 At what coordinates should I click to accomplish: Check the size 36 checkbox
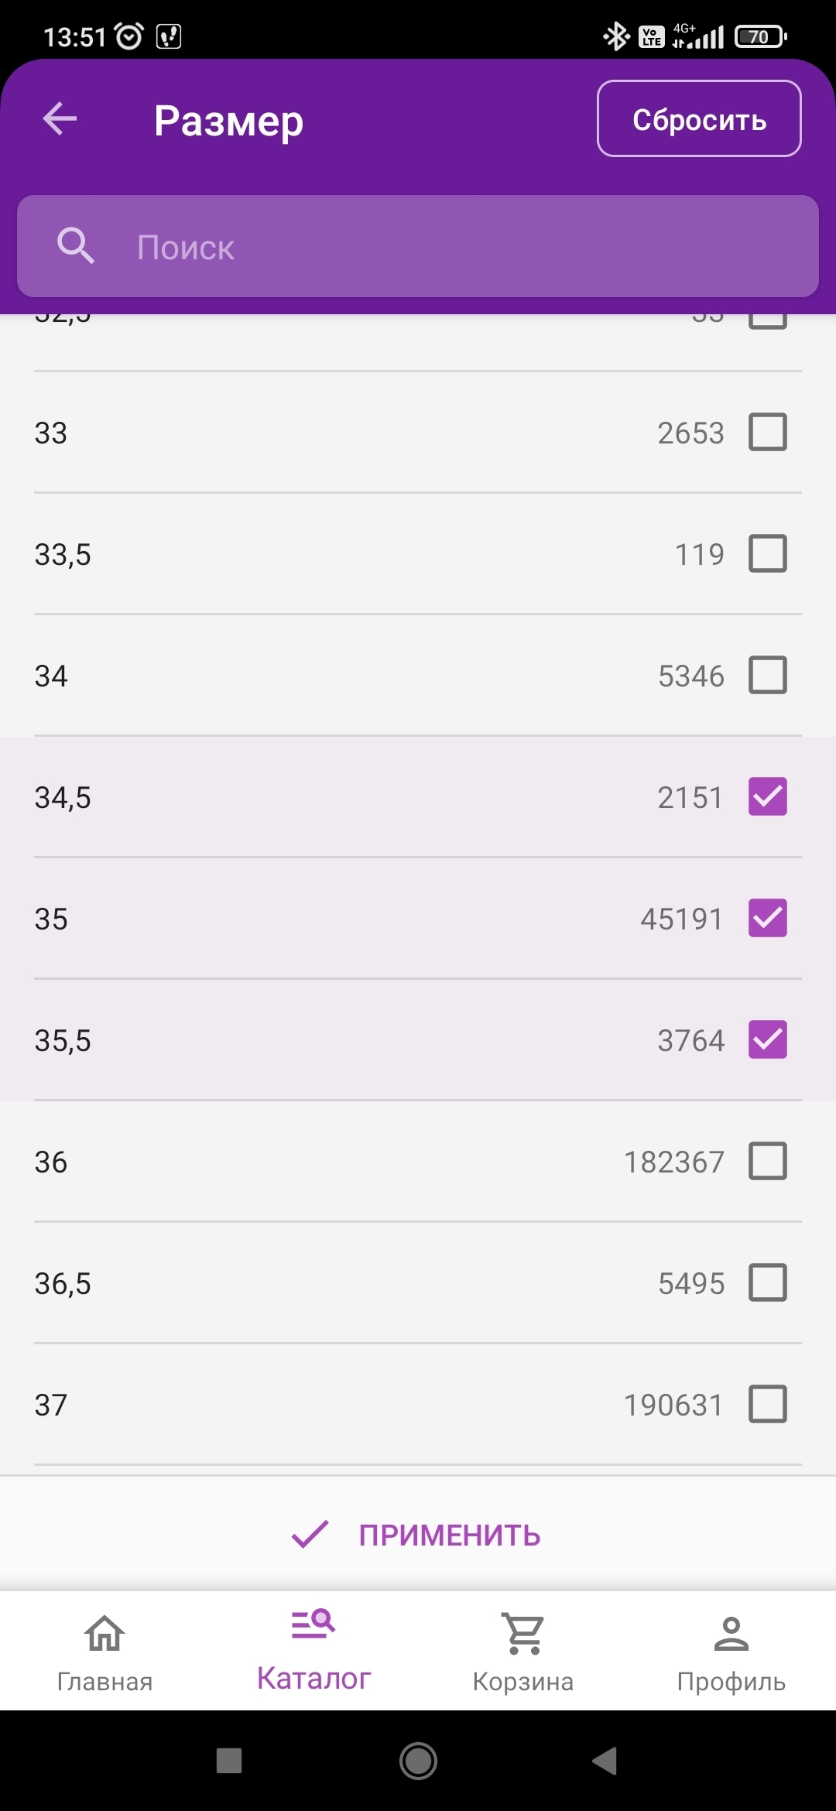click(x=767, y=1161)
